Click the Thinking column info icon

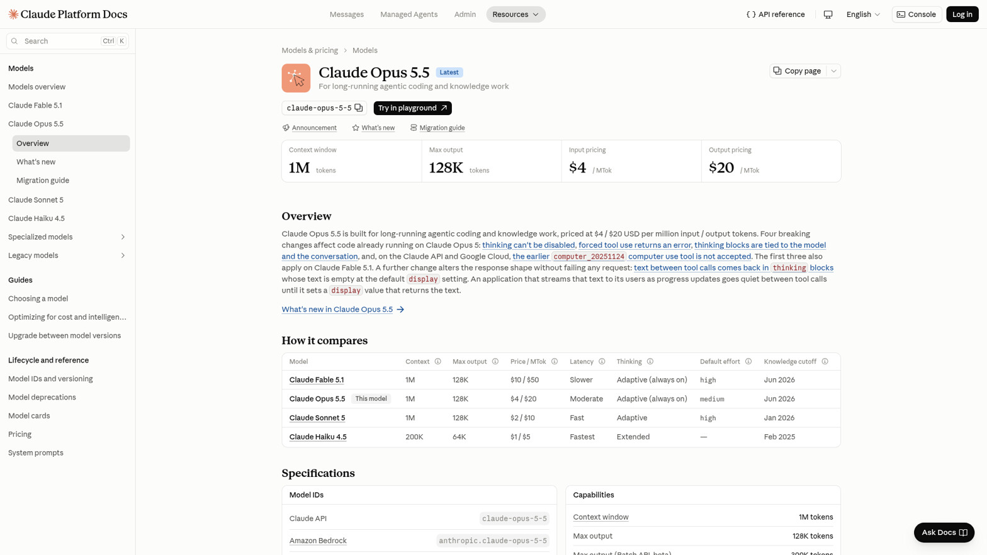650,362
